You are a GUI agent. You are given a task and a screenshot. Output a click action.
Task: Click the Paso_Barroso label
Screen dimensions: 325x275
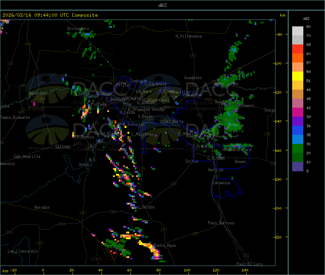221,223
